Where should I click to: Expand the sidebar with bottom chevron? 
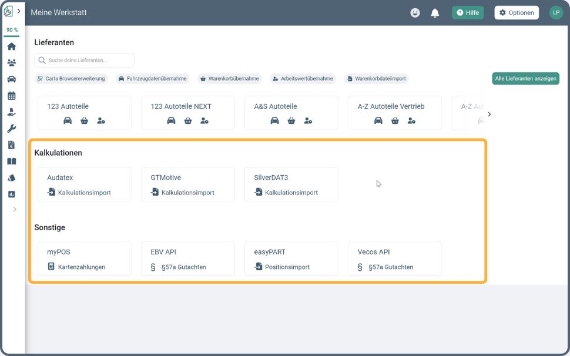point(15,210)
